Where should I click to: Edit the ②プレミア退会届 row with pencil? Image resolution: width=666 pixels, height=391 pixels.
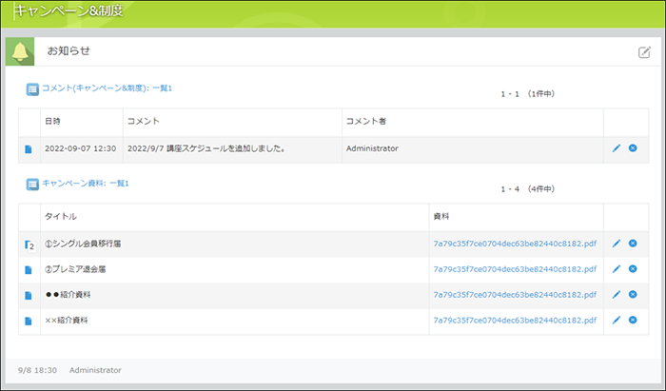(x=616, y=268)
